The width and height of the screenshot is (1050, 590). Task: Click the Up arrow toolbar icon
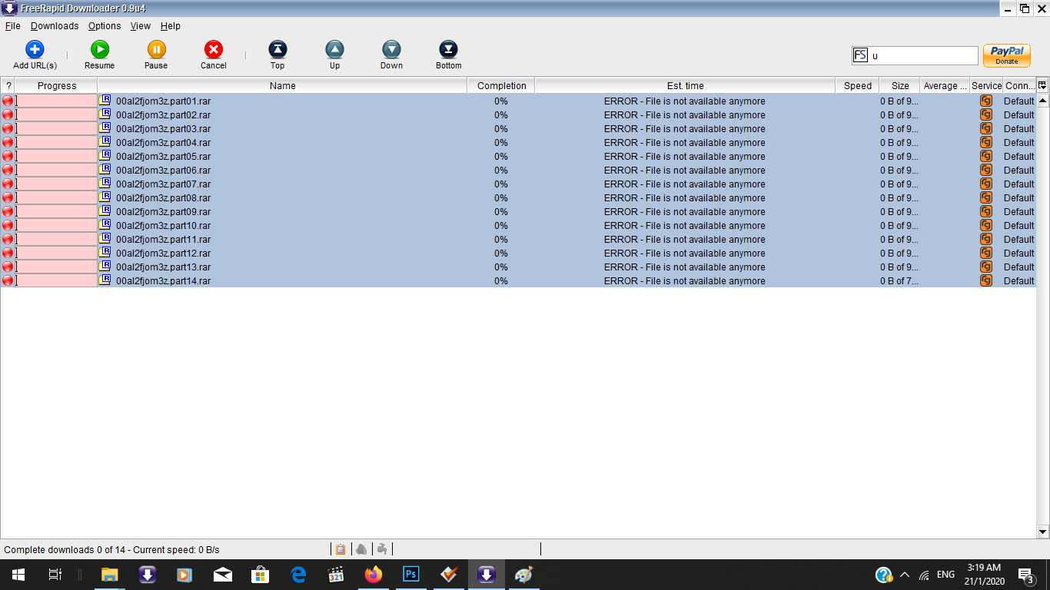[334, 51]
